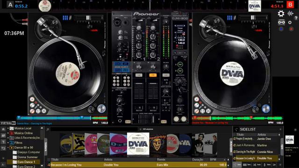Open VirtualDJ settings gear at top right
The height and width of the screenshot is (168, 299).
(281, 14)
